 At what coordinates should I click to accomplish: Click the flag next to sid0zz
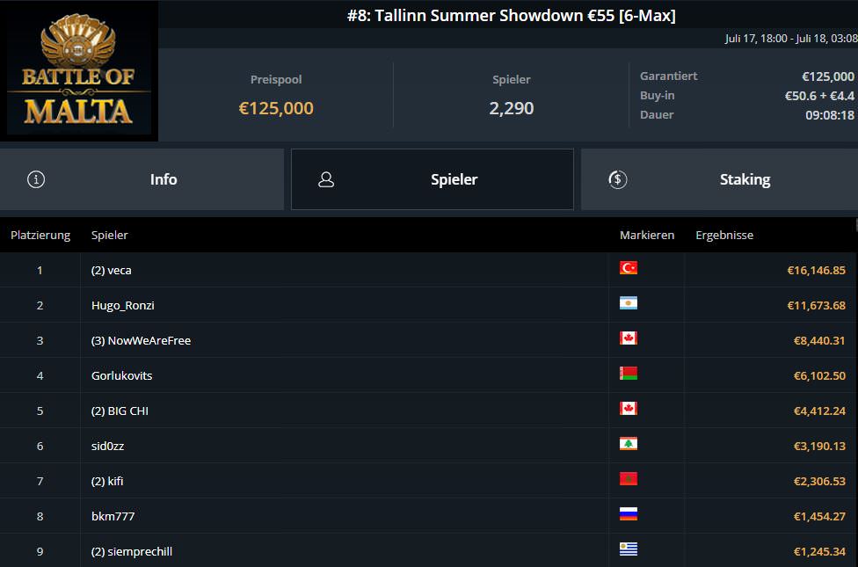tap(629, 444)
